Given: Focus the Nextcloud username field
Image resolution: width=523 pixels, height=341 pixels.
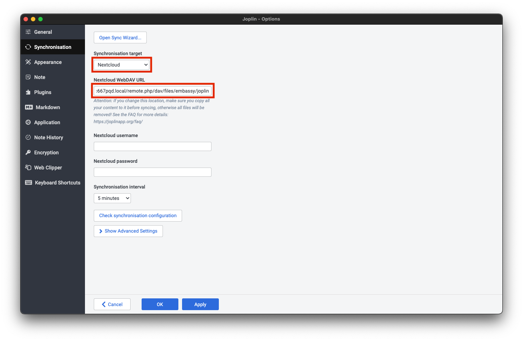Looking at the screenshot, I should (152, 147).
